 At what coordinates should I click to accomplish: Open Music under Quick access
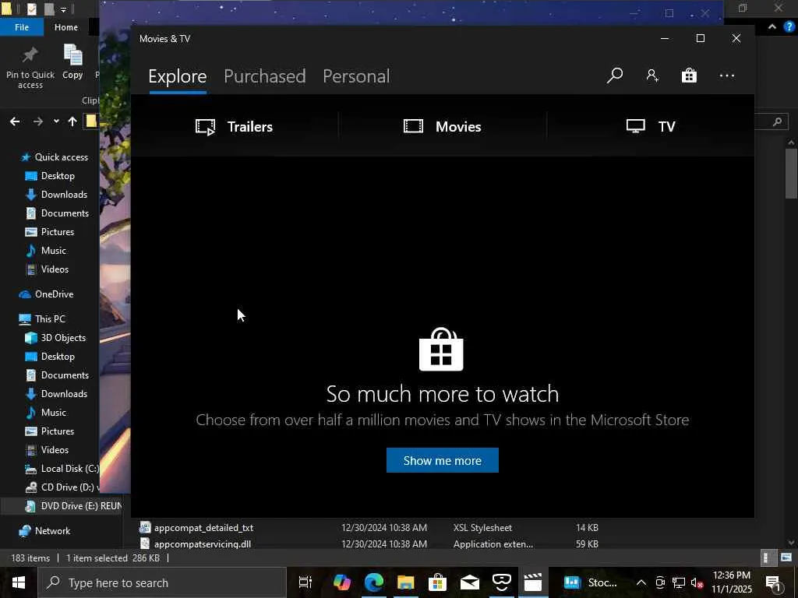53,251
